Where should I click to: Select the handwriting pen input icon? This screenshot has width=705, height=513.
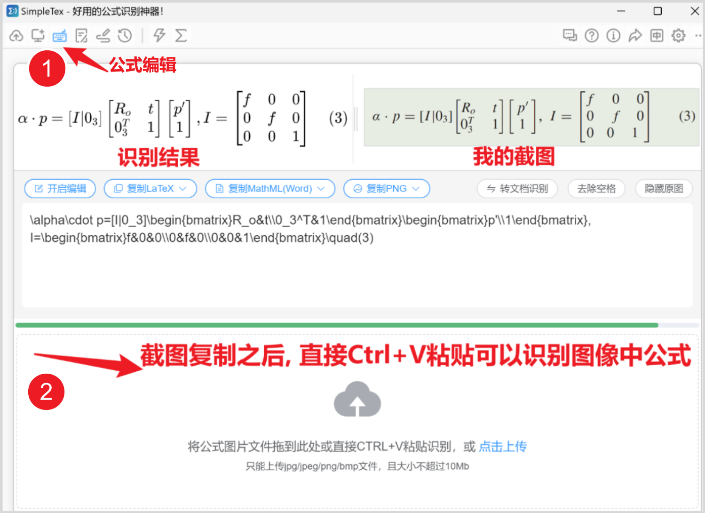[103, 36]
